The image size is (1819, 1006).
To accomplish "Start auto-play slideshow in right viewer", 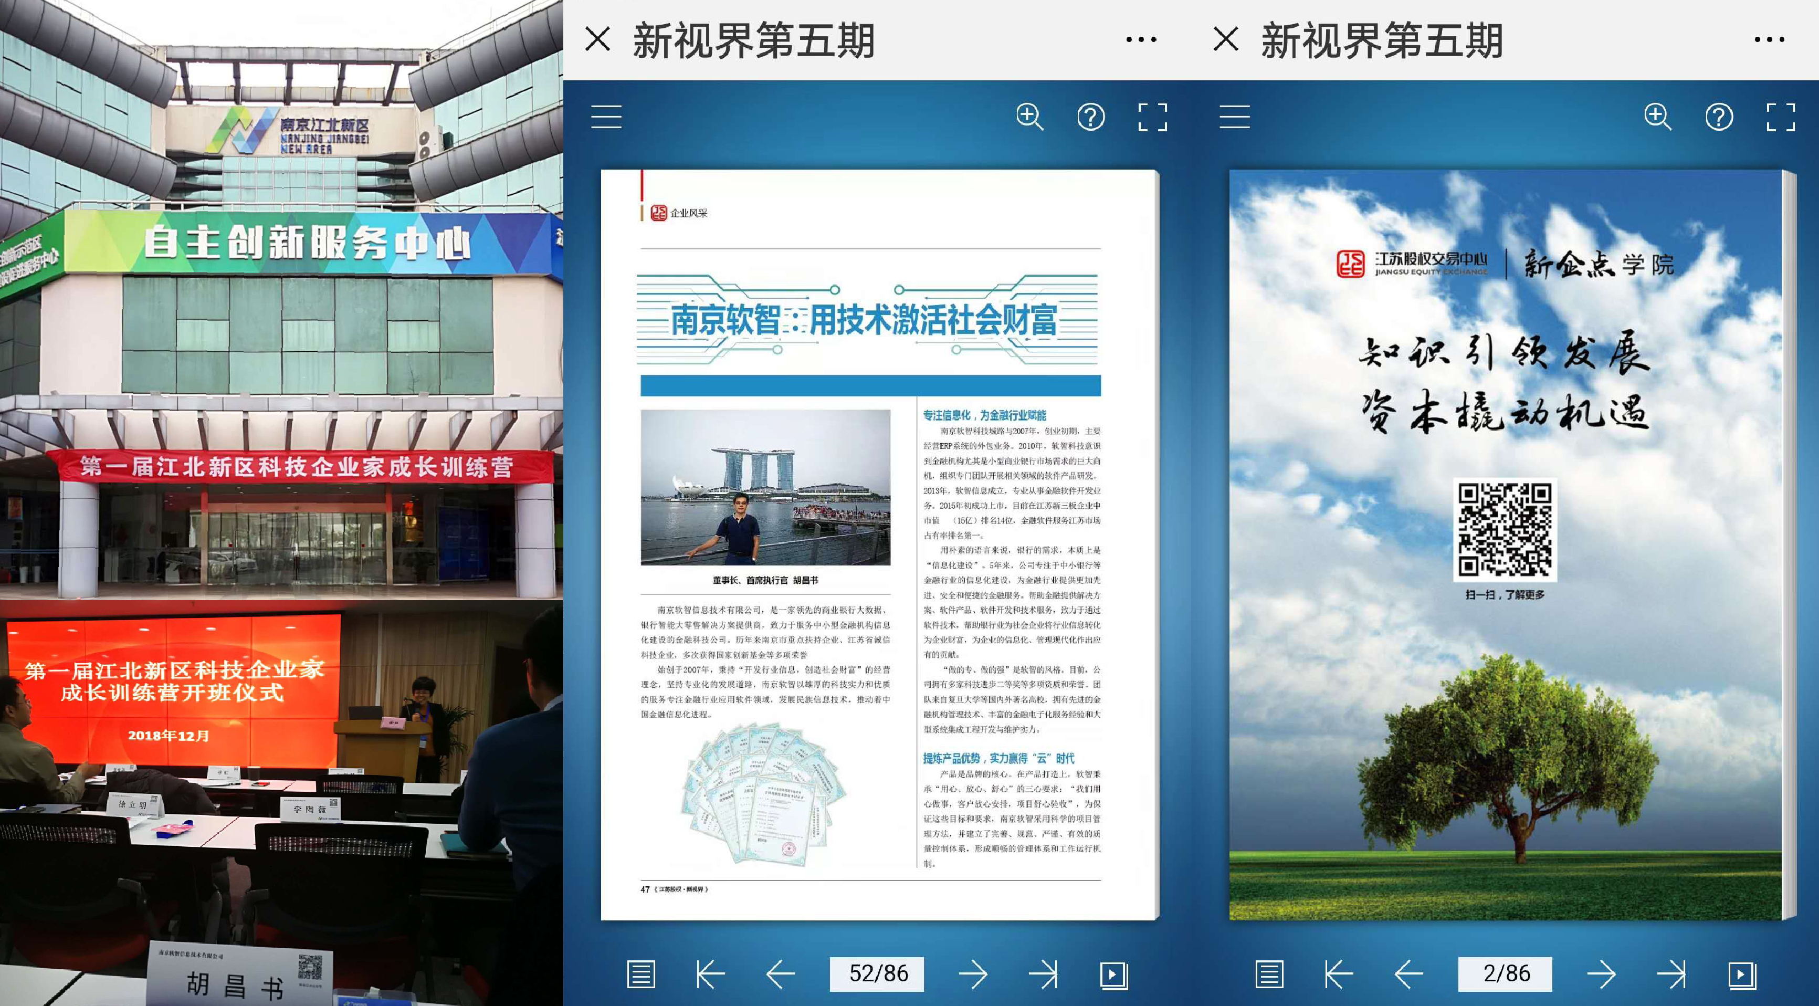I will (x=1742, y=975).
